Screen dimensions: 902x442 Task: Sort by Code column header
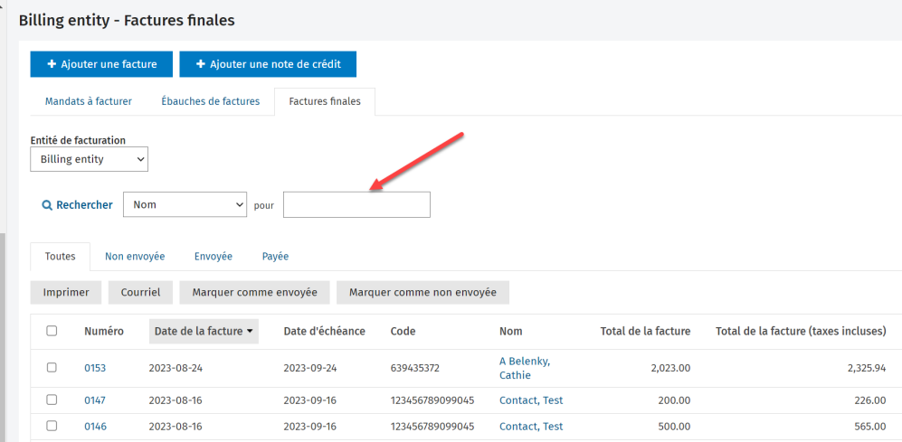[x=403, y=331]
